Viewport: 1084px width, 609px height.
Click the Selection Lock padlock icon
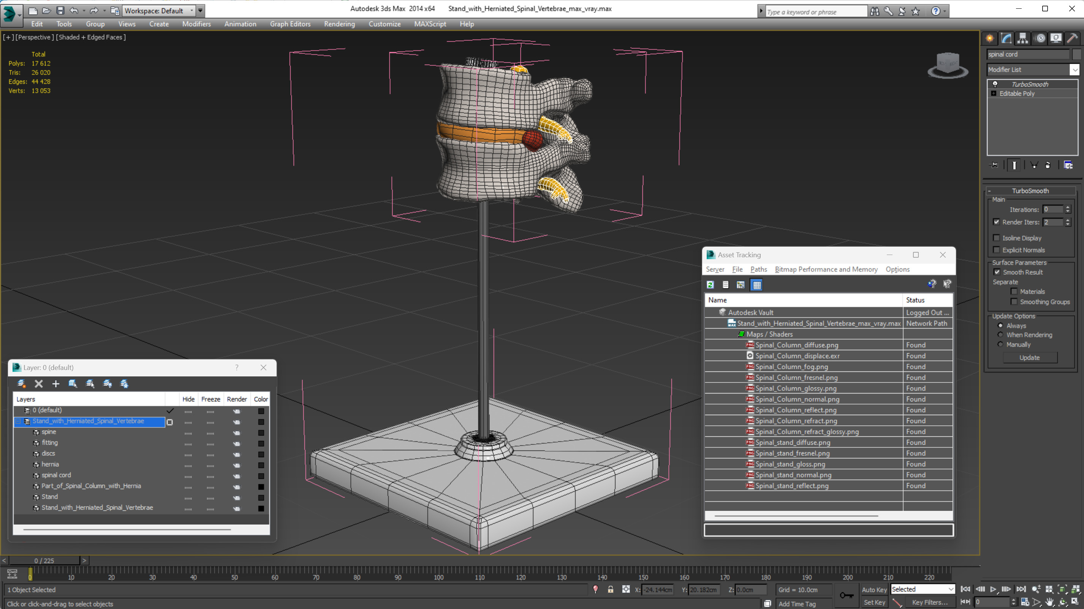(610, 589)
